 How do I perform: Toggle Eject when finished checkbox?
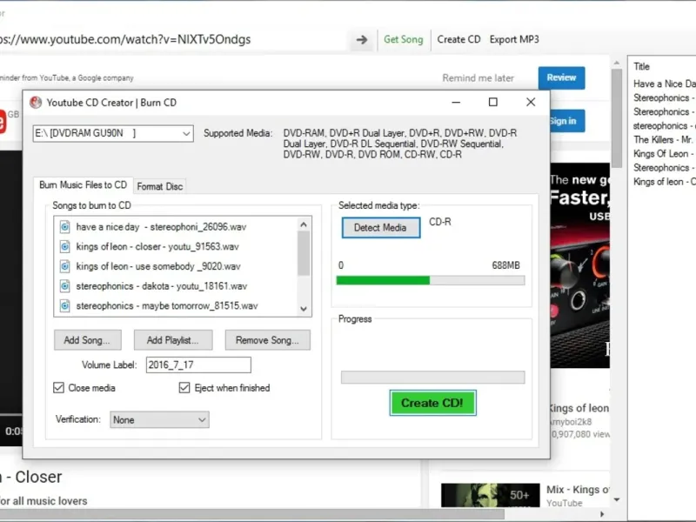(184, 388)
